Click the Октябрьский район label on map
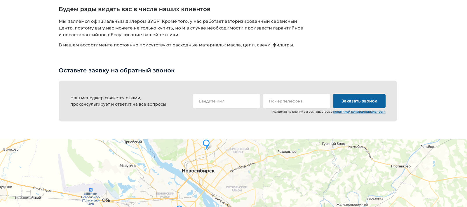The height and width of the screenshot is (207, 467). 236,189
